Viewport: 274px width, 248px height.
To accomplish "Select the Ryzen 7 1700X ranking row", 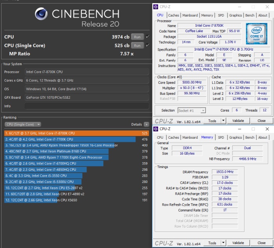I will [77, 157].
